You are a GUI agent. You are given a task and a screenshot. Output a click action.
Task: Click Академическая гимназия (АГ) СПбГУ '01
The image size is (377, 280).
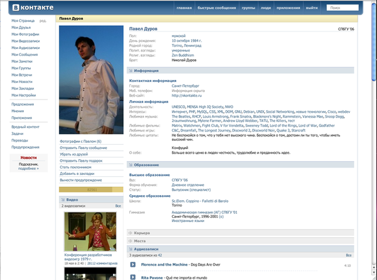tap(204, 212)
